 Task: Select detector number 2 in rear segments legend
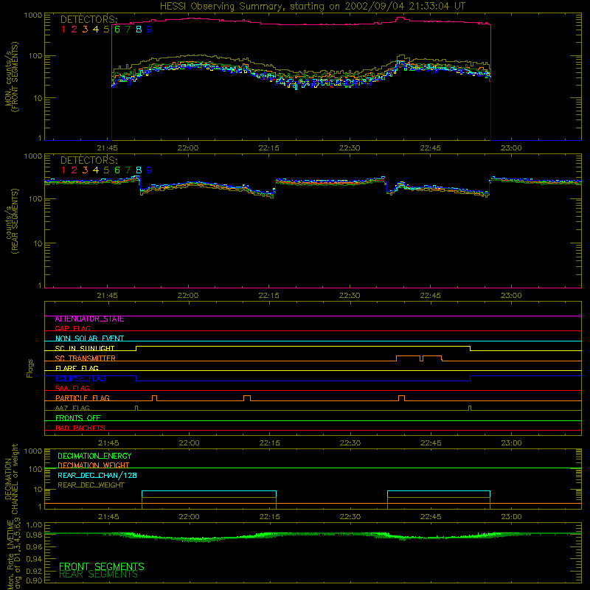(74, 170)
